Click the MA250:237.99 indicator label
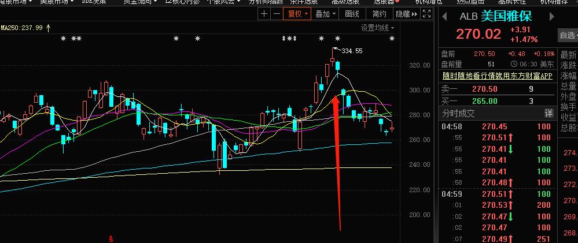This screenshot has width=578, height=243. click(x=22, y=28)
